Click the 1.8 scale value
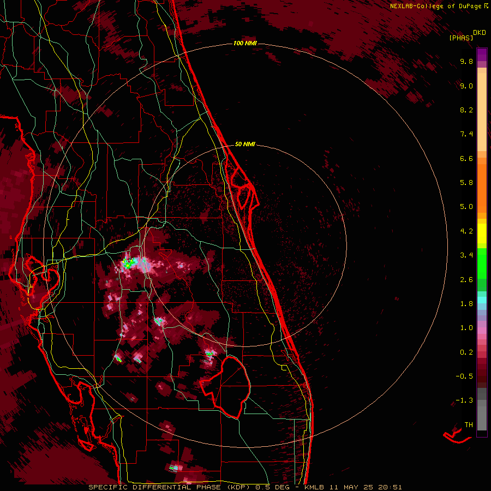This screenshot has height=491, width=491. (x=466, y=304)
